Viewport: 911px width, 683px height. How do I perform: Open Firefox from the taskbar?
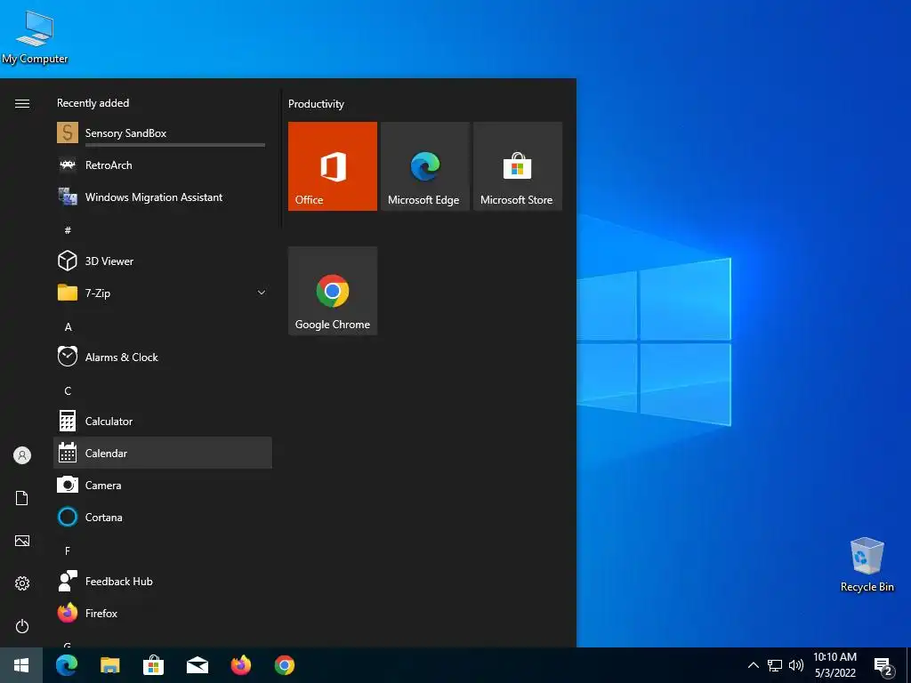click(240, 665)
